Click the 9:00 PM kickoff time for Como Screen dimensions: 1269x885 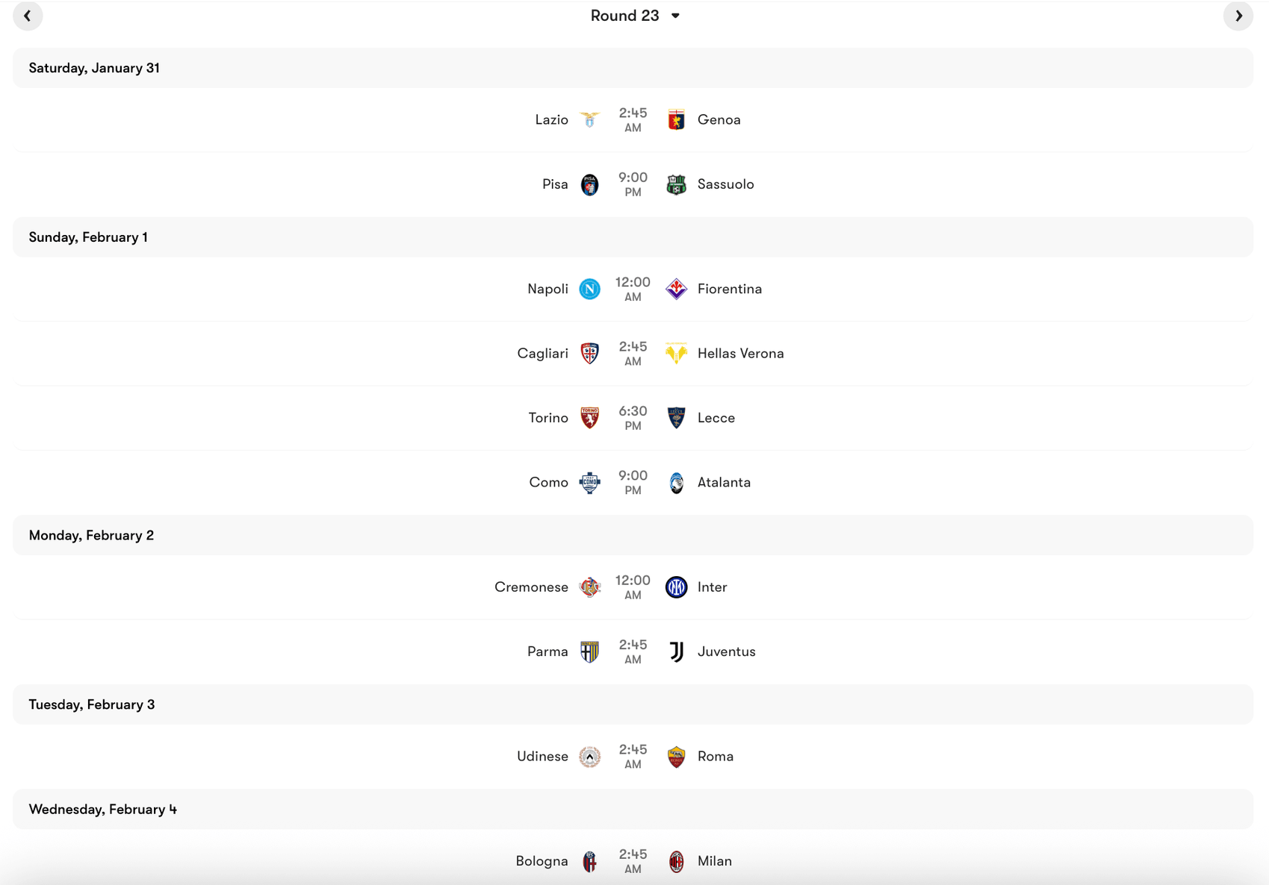[633, 482]
